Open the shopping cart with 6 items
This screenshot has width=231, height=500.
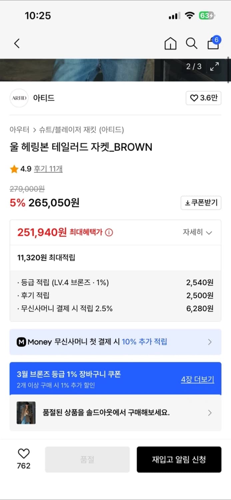213,44
